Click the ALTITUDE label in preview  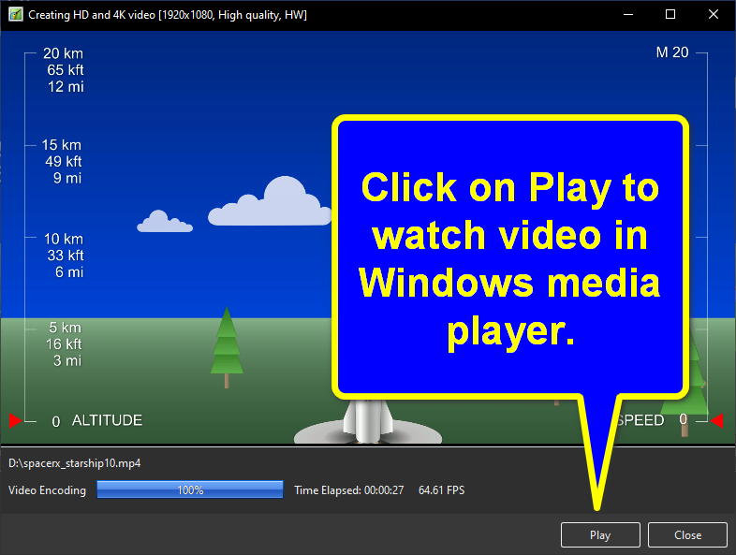pyautogui.click(x=107, y=420)
